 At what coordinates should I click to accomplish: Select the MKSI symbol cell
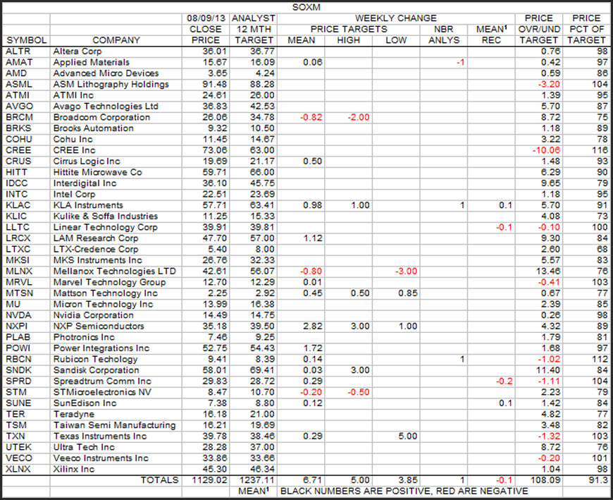click(x=18, y=260)
